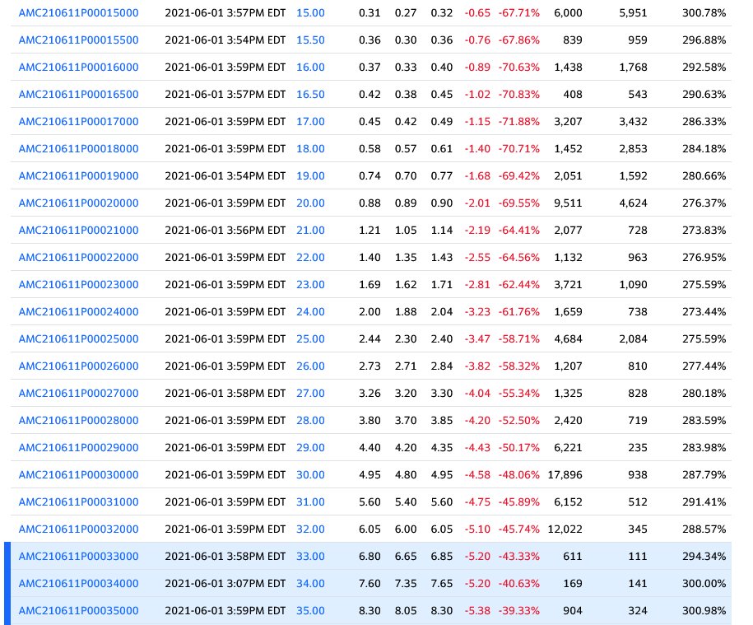
Task: Click strike price 19.00
Action: (310, 176)
